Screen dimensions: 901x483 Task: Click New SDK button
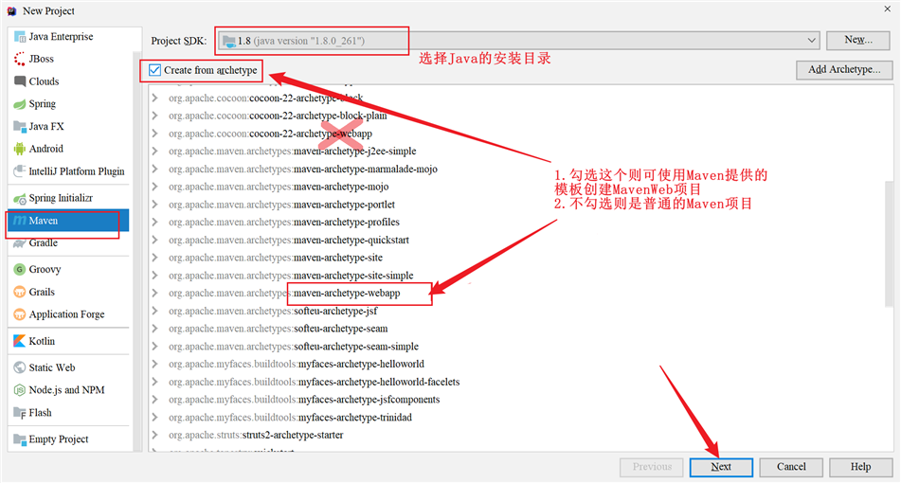pos(858,40)
